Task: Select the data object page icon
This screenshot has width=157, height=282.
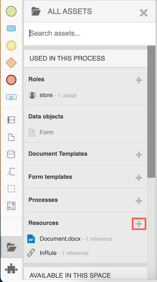Action: click(11, 137)
